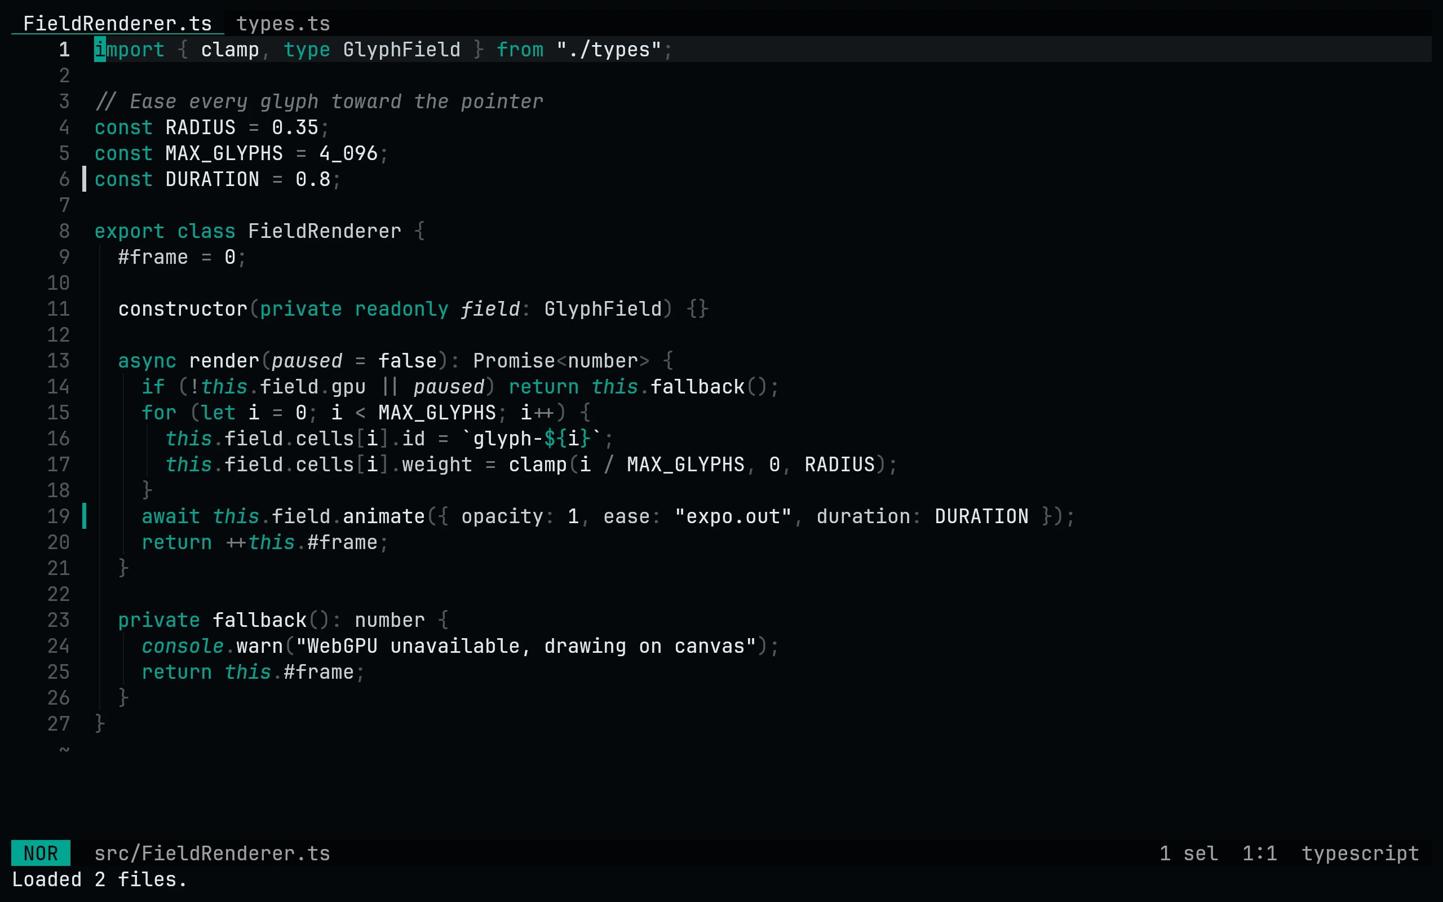Image resolution: width=1443 pixels, height=902 pixels.
Task: Click the RADIUS constant name on line 4
Action: [x=200, y=127]
